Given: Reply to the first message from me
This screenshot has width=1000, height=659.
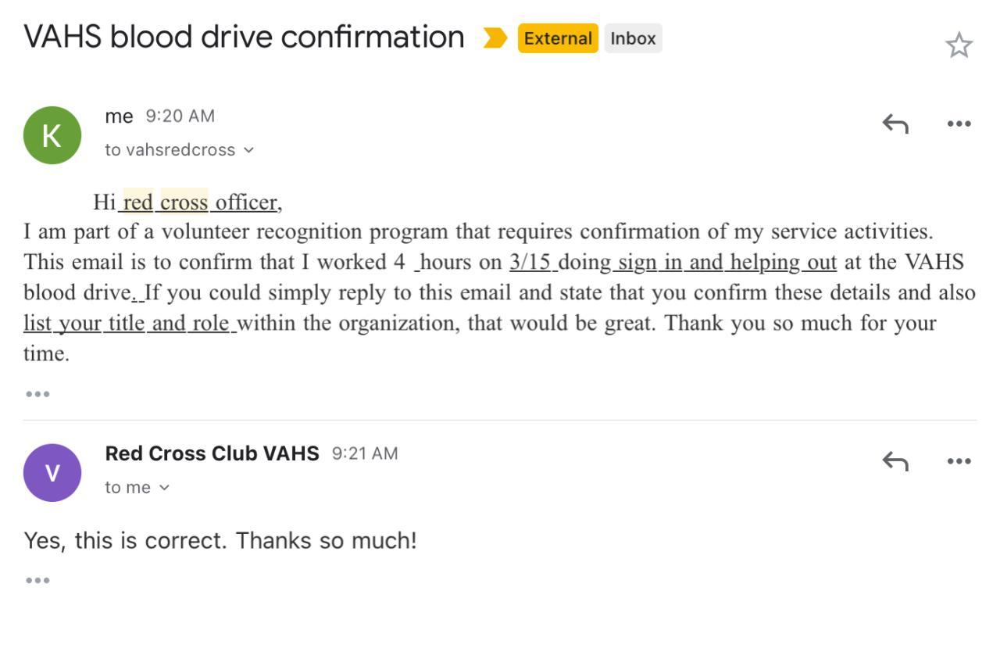Looking at the screenshot, I should (x=895, y=124).
